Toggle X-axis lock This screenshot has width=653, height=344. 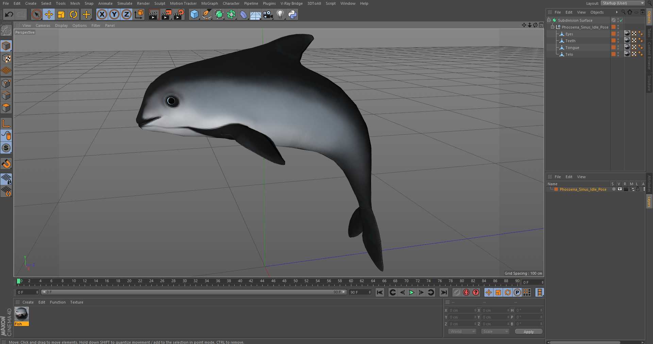[x=102, y=14]
